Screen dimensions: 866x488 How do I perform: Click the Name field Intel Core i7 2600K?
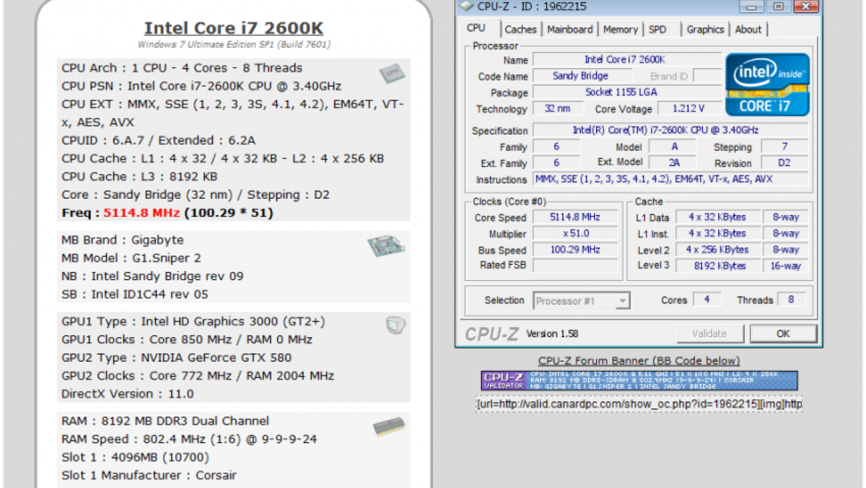tap(627, 60)
